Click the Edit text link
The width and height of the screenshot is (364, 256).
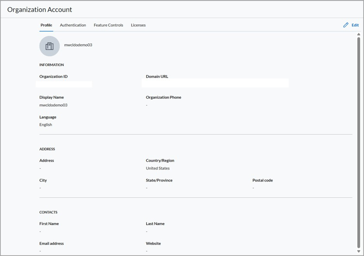(x=355, y=25)
